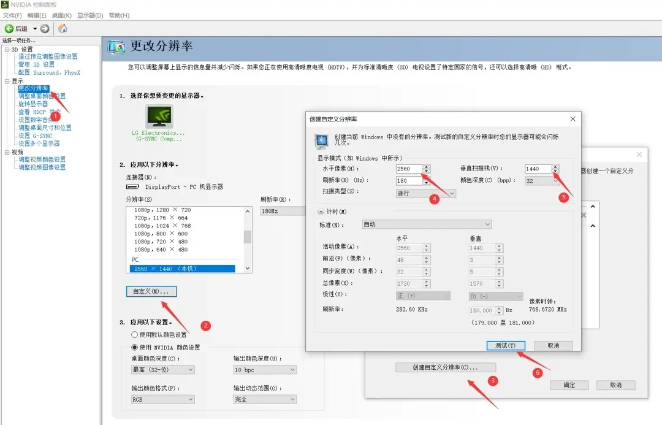Choose the 1080p, 800 × 600 resolution row
This screenshot has width=662, height=425.
[x=161, y=234]
